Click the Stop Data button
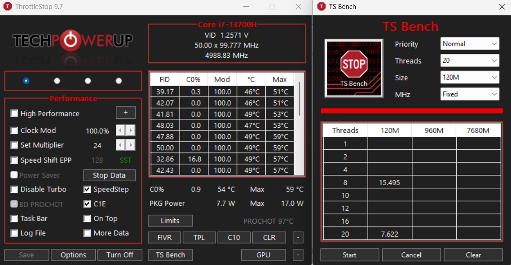This screenshot has width=511, height=265. coord(109,175)
